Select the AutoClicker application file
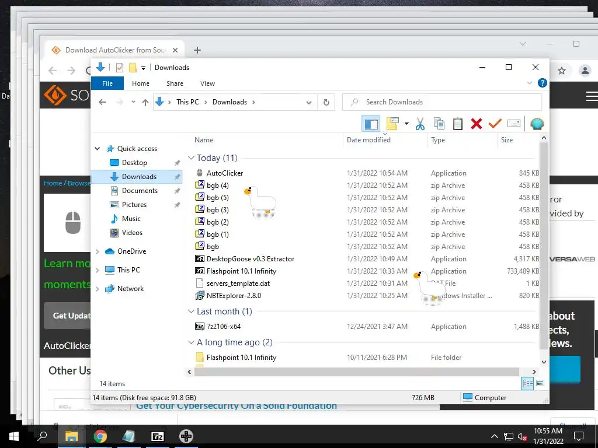Screen dimensions: 598x448 point(225,173)
